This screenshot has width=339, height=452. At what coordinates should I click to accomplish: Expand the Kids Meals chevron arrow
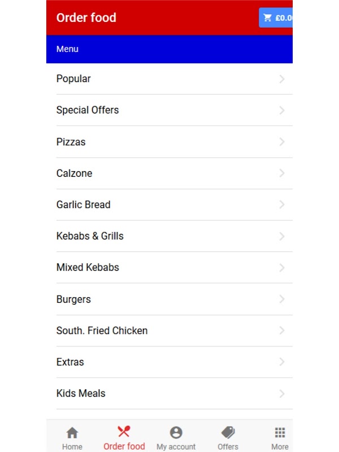(x=282, y=393)
